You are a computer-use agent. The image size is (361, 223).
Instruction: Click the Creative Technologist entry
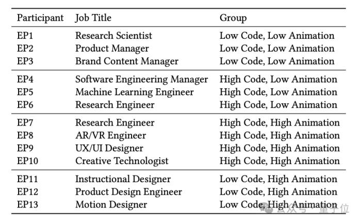coord(122,161)
